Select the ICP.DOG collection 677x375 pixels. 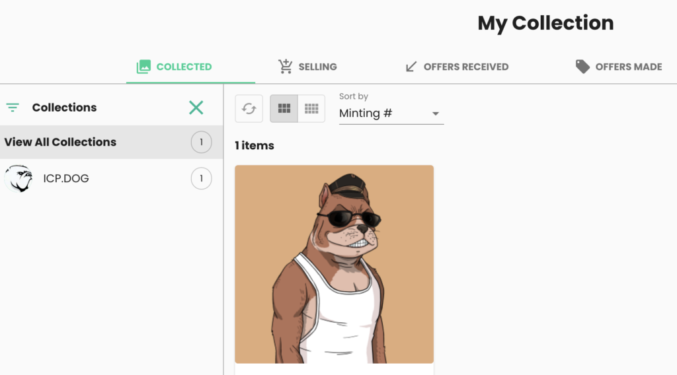point(111,178)
